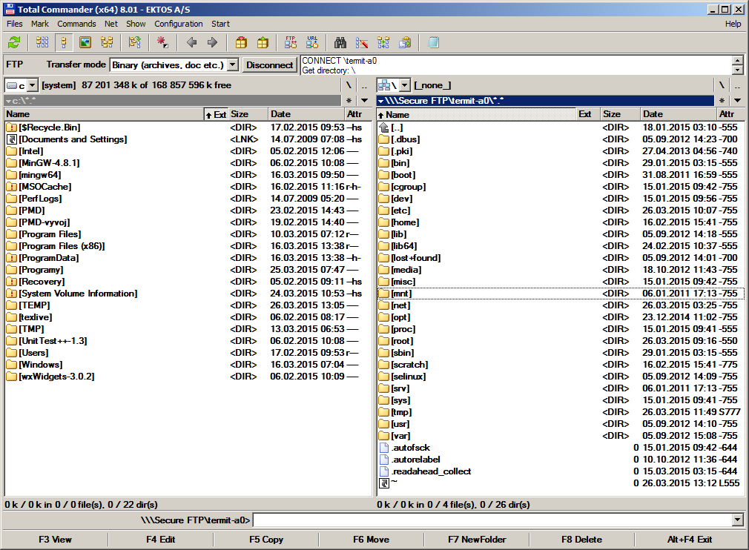Sort right panel by Date column header
This screenshot has height=550, width=749.
point(676,114)
